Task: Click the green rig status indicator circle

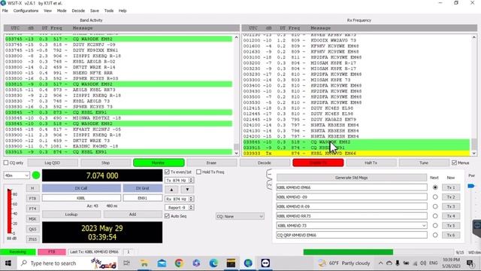Action: point(36,175)
